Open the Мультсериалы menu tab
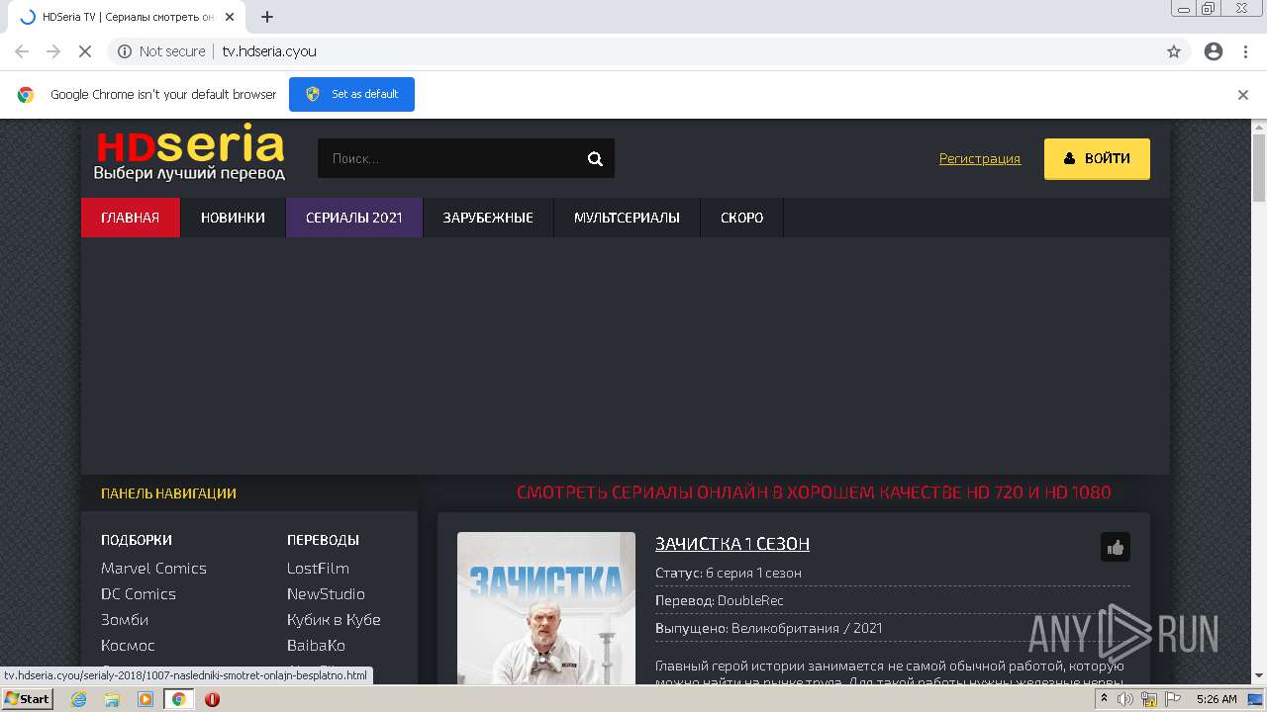 click(x=627, y=218)
